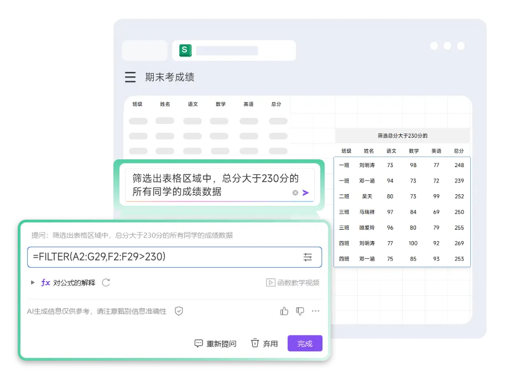Send the query with the purple arrow
The height and width of the screenshot is (374, 505).
(306, 193)
